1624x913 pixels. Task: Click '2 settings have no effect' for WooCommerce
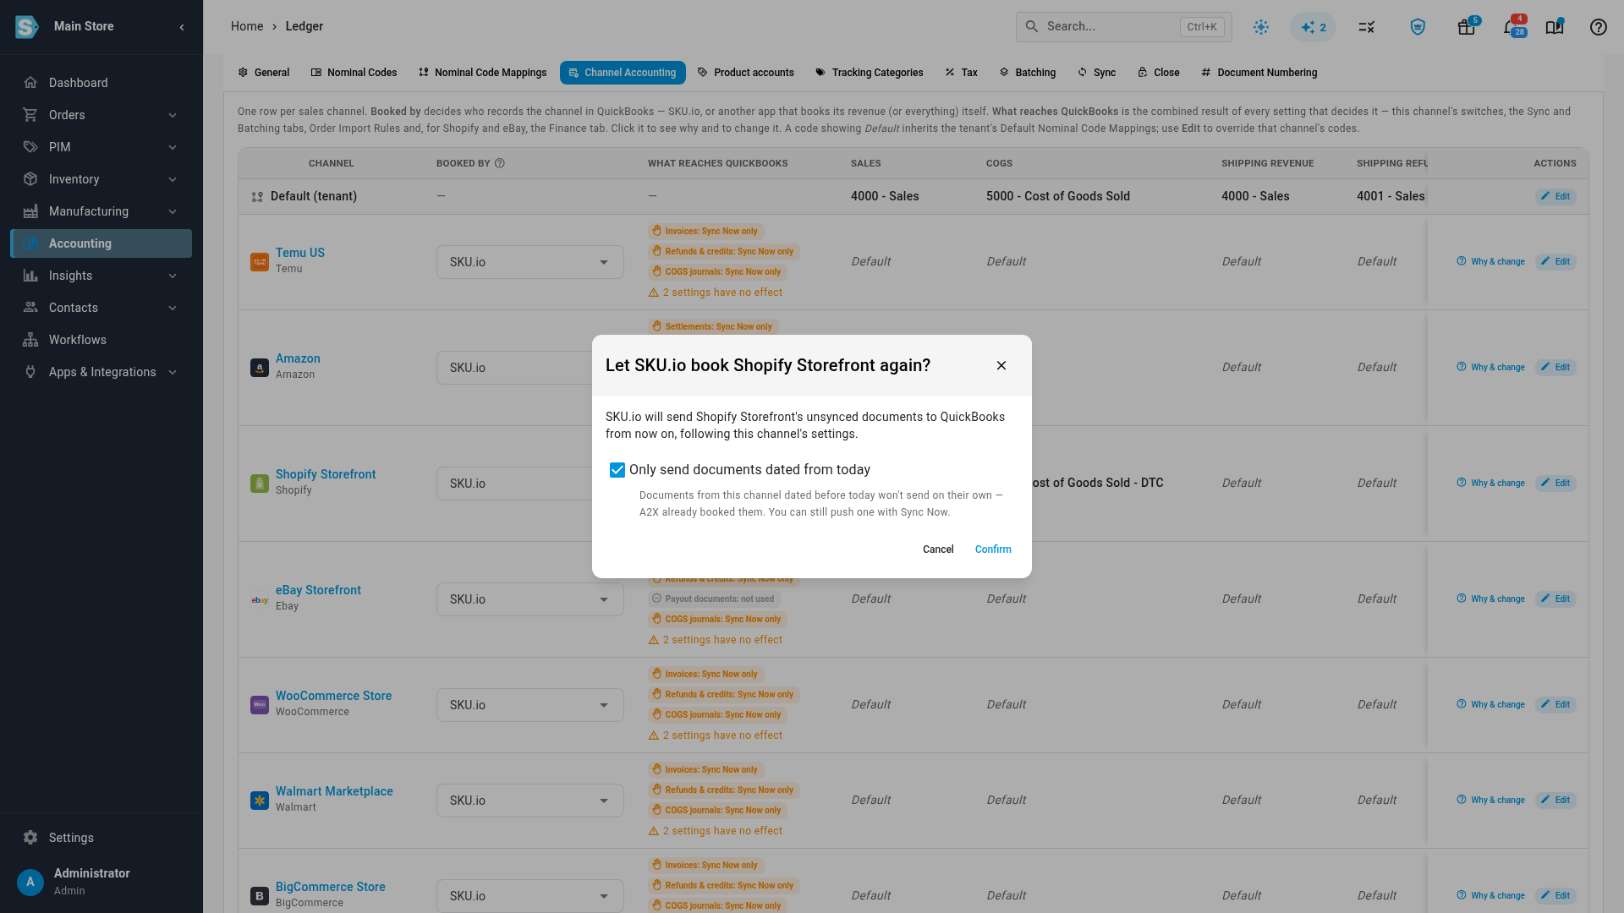tap(716, 735)
